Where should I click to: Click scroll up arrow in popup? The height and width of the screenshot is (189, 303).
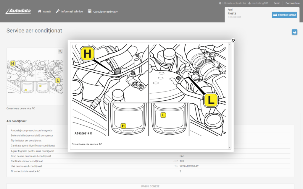(230, 44)
